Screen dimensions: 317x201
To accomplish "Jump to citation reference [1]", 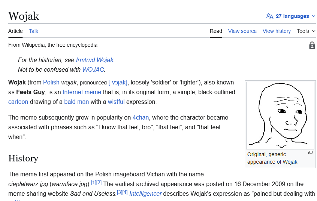I will coord(93,183).
